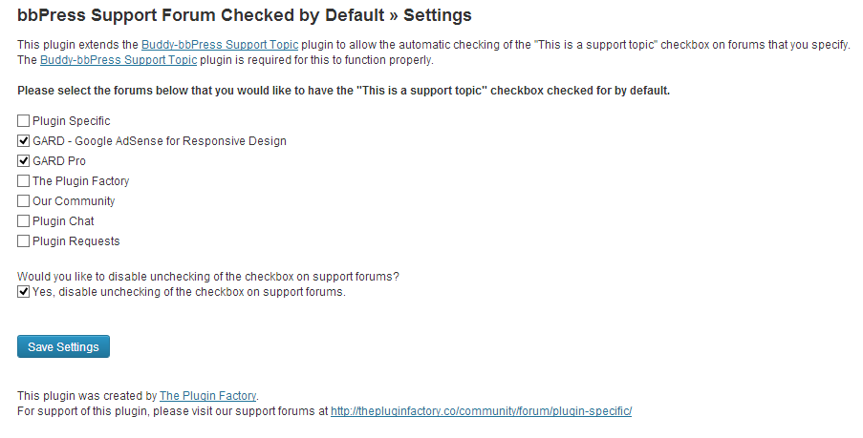Check the Plugin Specific checkbox
This screenshot has height=438, width=863.
(23, 121)
